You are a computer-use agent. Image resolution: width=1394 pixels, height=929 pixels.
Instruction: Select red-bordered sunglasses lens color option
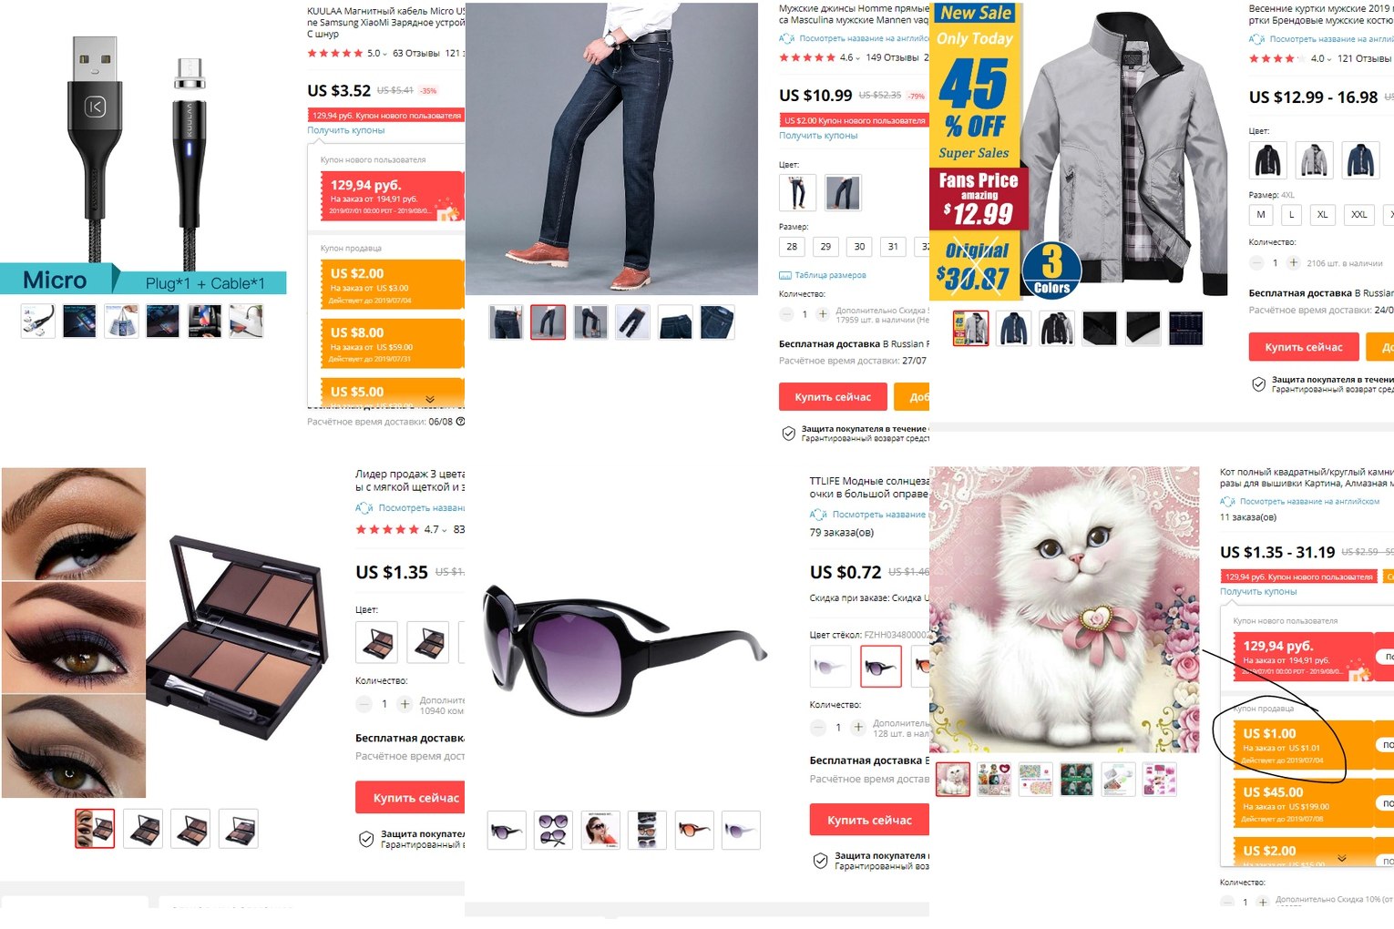click(880, 667)
